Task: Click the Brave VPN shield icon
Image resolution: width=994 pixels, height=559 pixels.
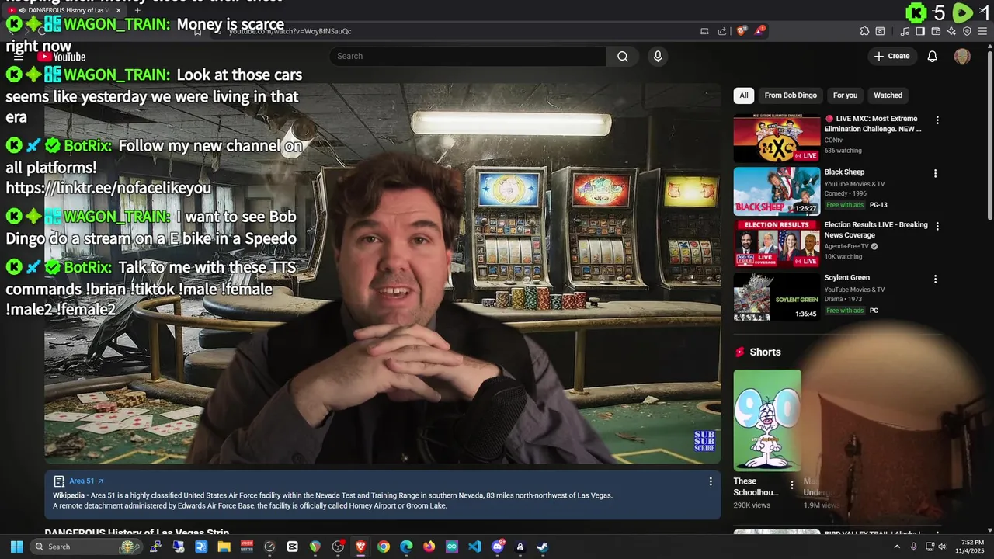Action: [x=967, y=31]
